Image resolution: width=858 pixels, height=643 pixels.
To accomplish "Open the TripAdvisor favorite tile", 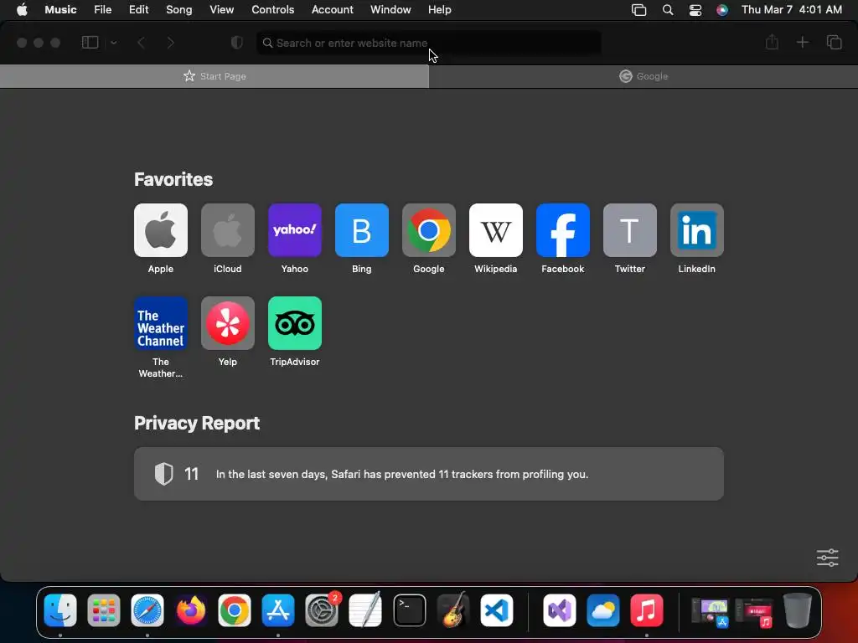I will pyautogui.click(x=294, y=323).
